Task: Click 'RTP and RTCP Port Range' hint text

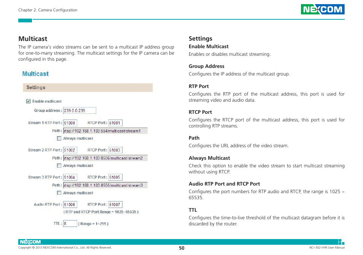Action: click(101, 212)
